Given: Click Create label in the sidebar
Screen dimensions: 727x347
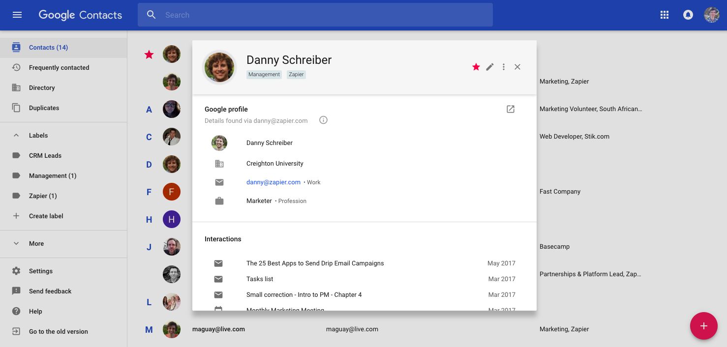Looking at the screenshot, I should pos(46,216).
